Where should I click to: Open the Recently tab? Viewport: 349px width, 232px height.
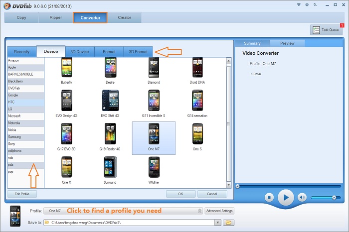pos(21,52)
